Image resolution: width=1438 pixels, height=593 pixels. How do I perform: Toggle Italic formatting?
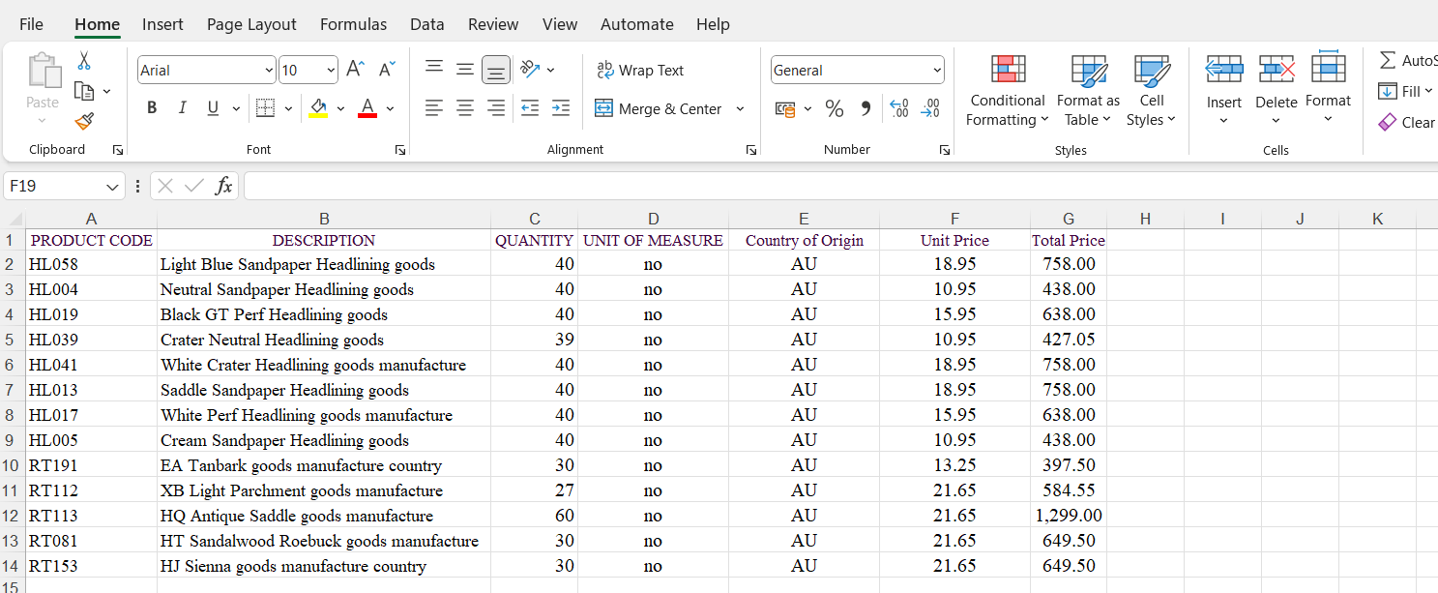182,108
